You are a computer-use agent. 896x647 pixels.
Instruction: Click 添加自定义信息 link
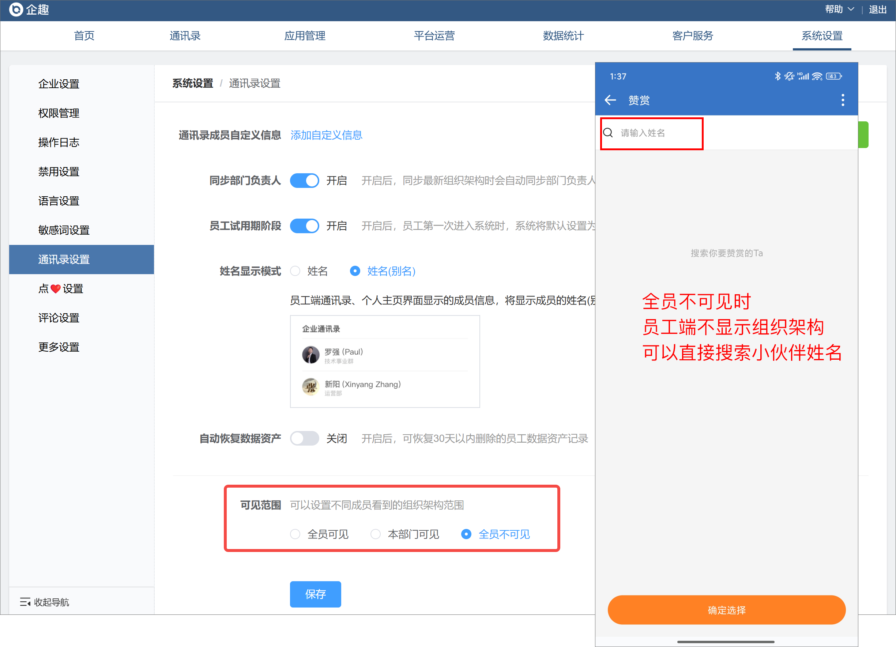coord(326,135)
